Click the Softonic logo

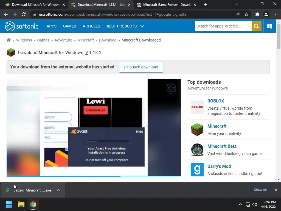[x=22, y=26]
